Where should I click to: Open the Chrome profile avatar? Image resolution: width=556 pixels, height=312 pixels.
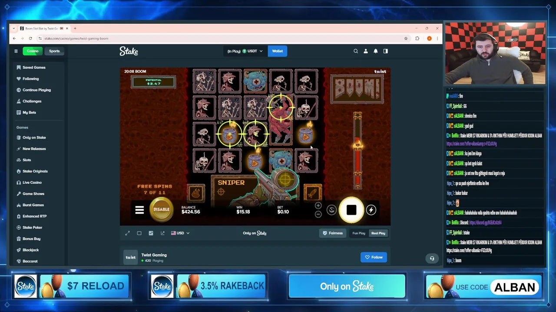(429, 39)
